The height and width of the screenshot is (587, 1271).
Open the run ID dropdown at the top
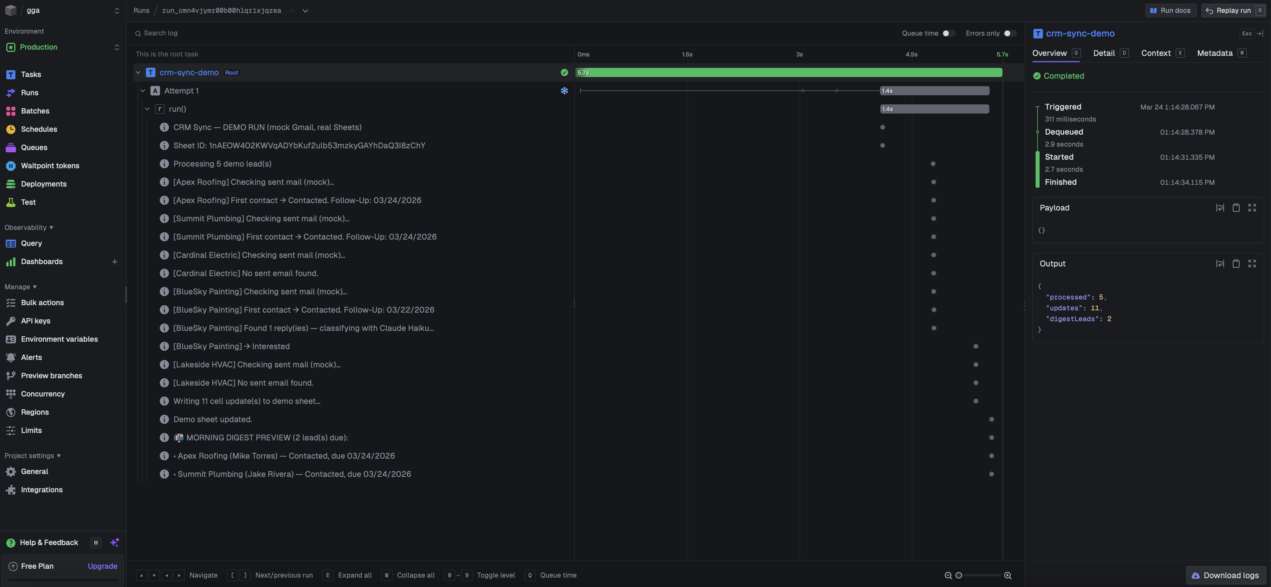click(x=305, y=10)
